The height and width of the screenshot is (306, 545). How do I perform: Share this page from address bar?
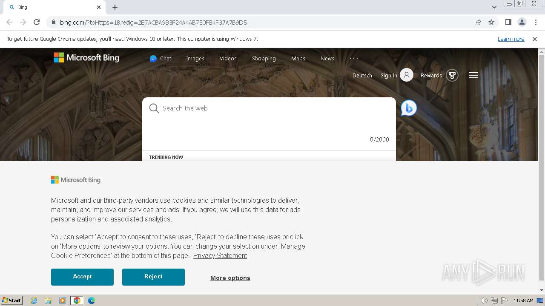coord(478,22)
